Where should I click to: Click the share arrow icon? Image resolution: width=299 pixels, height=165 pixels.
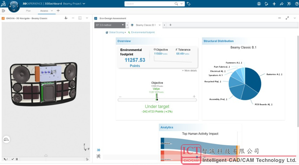pos(282,4)
